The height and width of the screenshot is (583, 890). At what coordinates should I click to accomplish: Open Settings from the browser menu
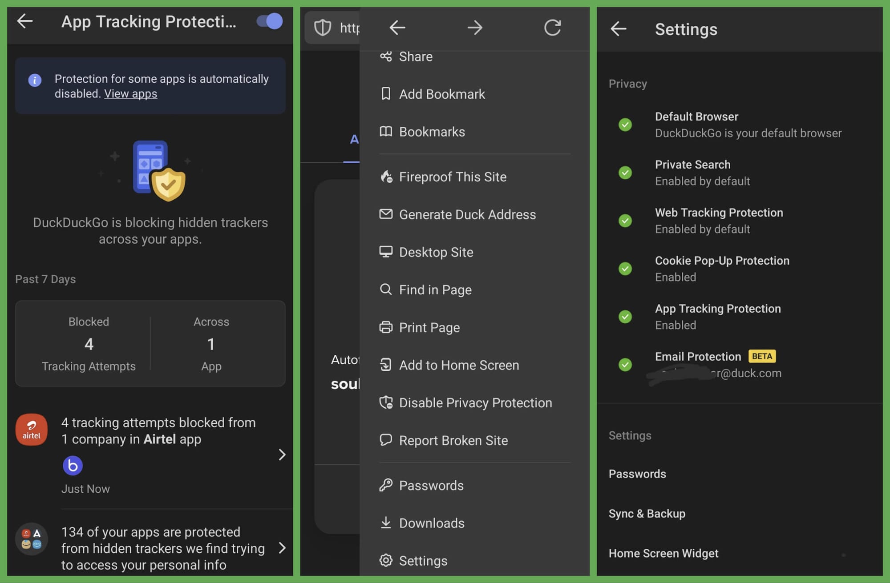pyautogui.click(x=423, y=560)
